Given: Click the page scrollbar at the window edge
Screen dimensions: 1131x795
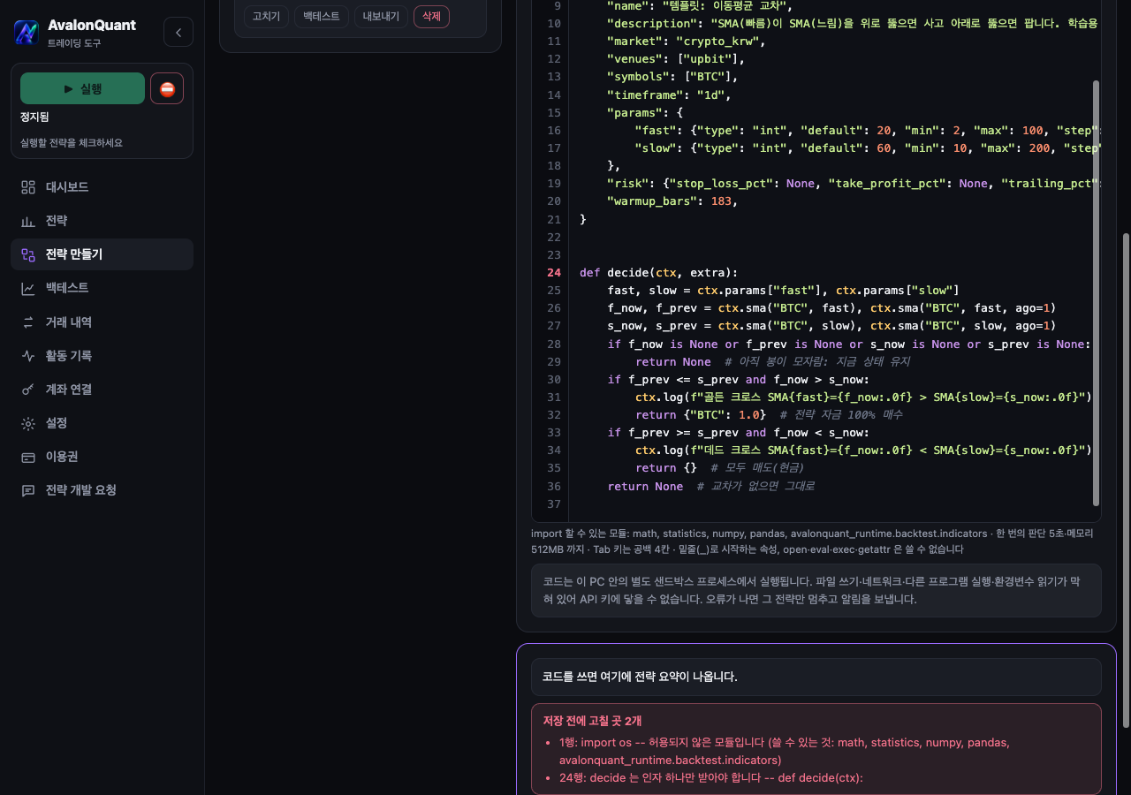Looking at the screenshot, I should tap(1126, 481).
